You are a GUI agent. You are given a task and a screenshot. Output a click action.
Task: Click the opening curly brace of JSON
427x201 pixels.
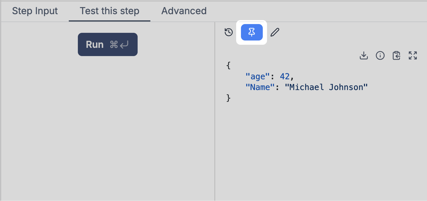(229, 66)
